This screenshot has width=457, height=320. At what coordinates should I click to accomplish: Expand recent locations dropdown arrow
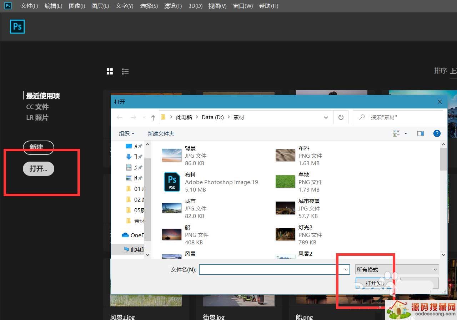point(144,117)
